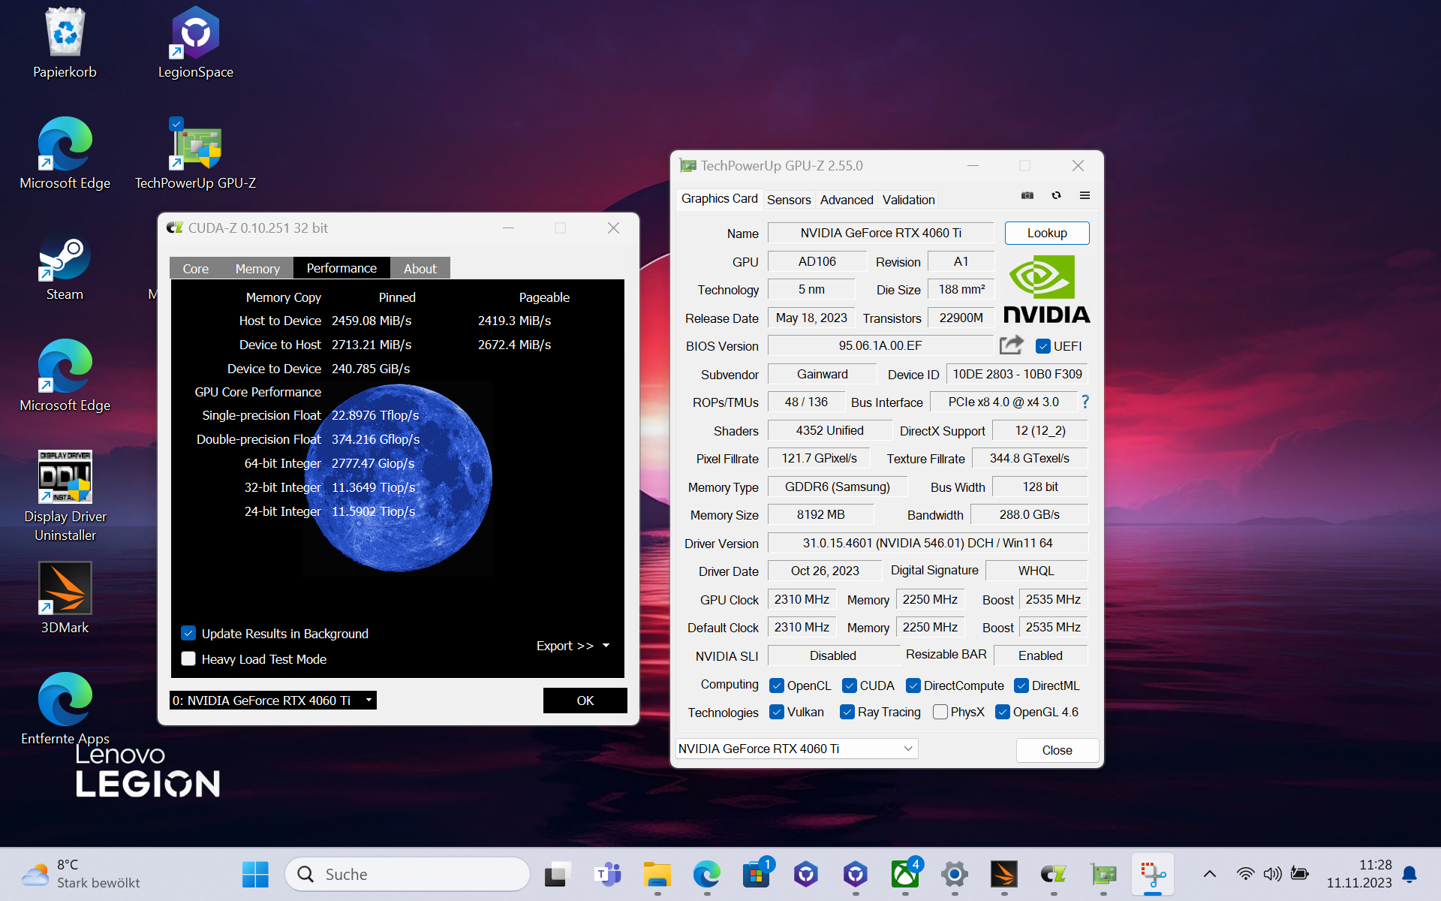Toggle Update Results in Background checkbox
The image size is (1441, 901).
(x=188, y=634)
